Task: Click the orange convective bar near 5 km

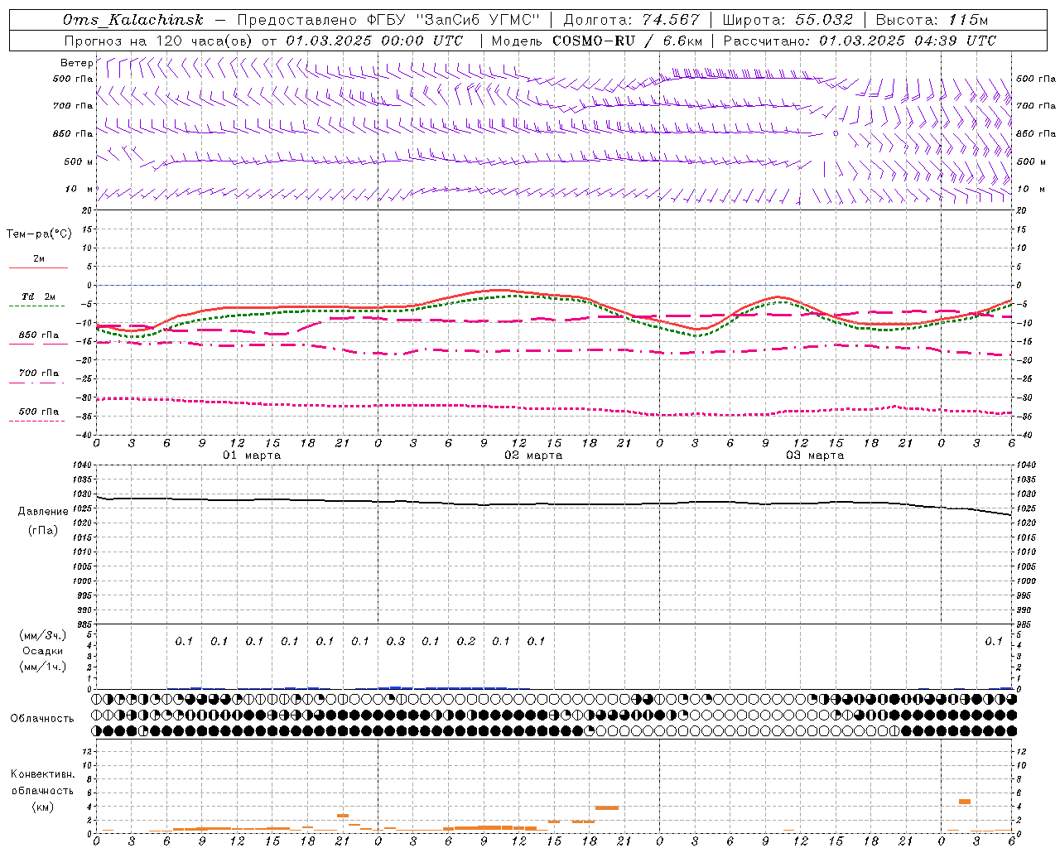Action: (964, 802)
